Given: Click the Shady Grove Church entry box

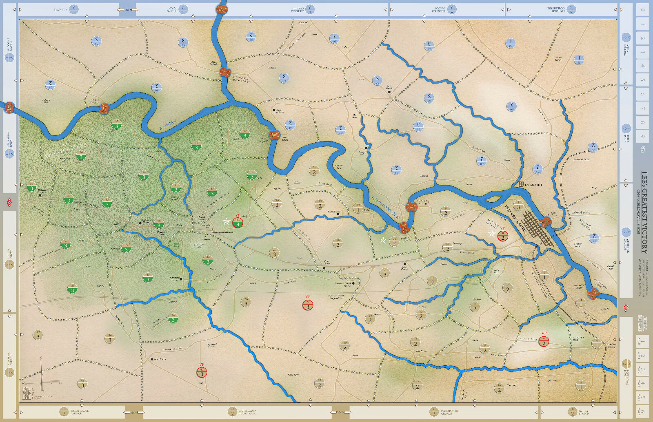Looking at the screenshot, I should 72,412.
